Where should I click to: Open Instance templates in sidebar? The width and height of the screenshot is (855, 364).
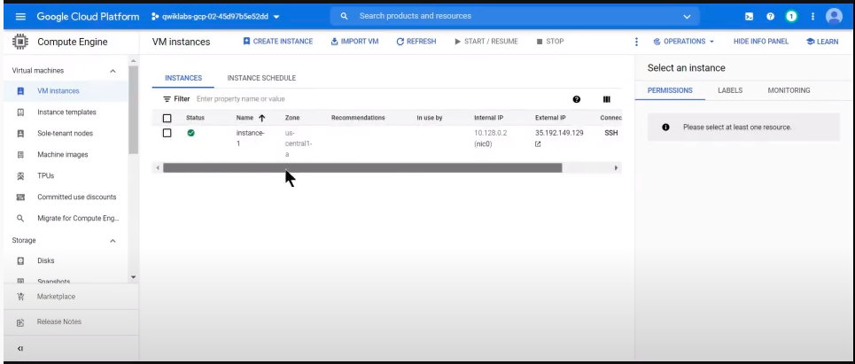click(66, 112)
